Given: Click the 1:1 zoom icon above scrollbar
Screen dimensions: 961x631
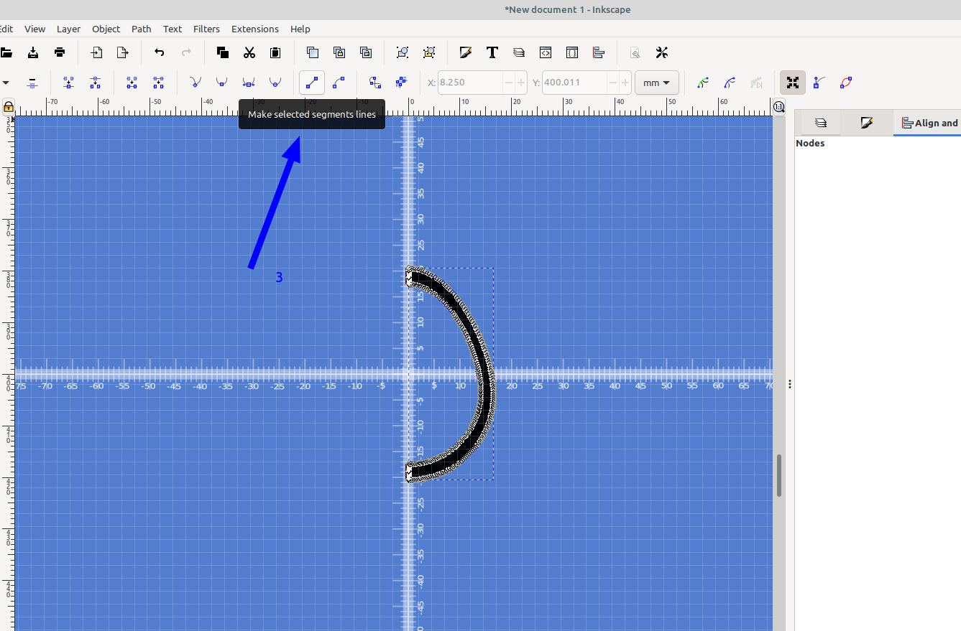Looking at the screenshot, I should pos(779,107).
